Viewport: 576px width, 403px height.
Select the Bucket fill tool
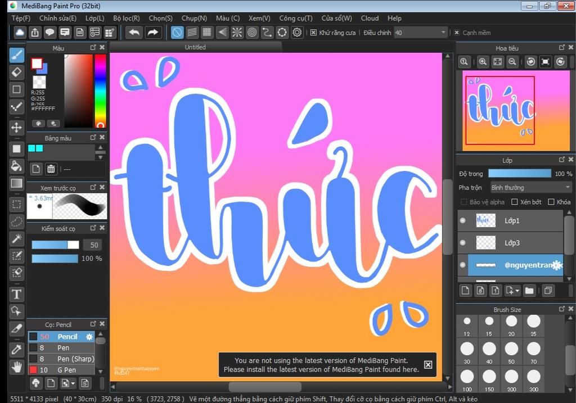coord(16,166)
